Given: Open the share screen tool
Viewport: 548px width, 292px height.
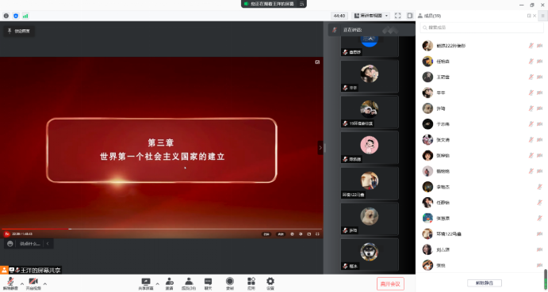Looking at the screenshot, I should pyautogui.click(x=146, y=283).
